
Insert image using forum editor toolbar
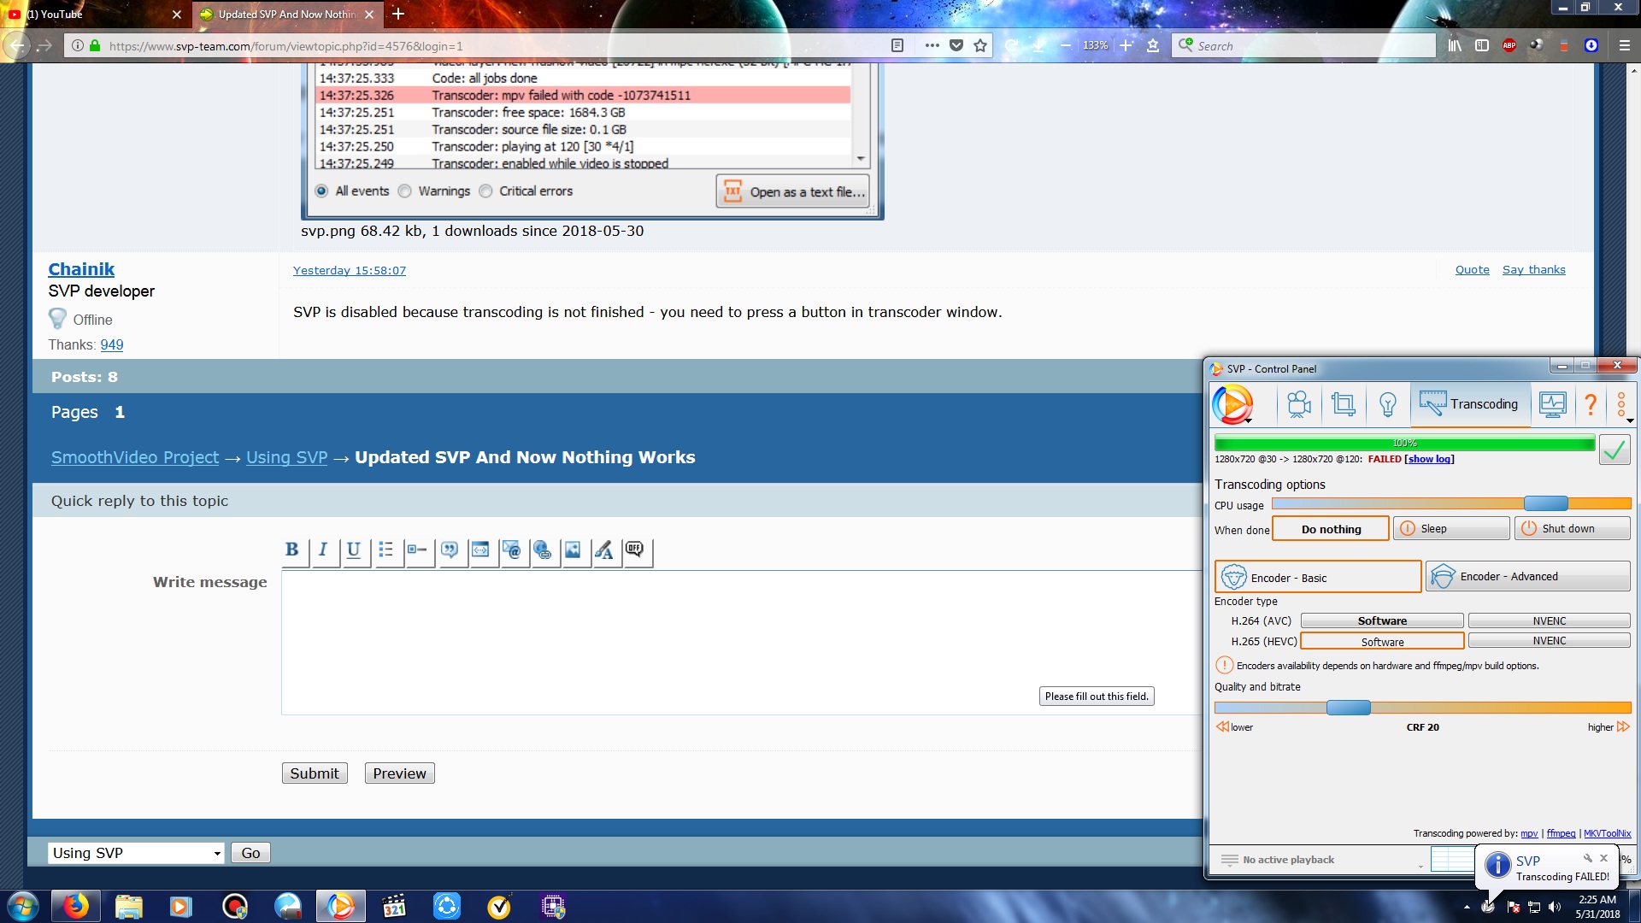click(573, 550)
